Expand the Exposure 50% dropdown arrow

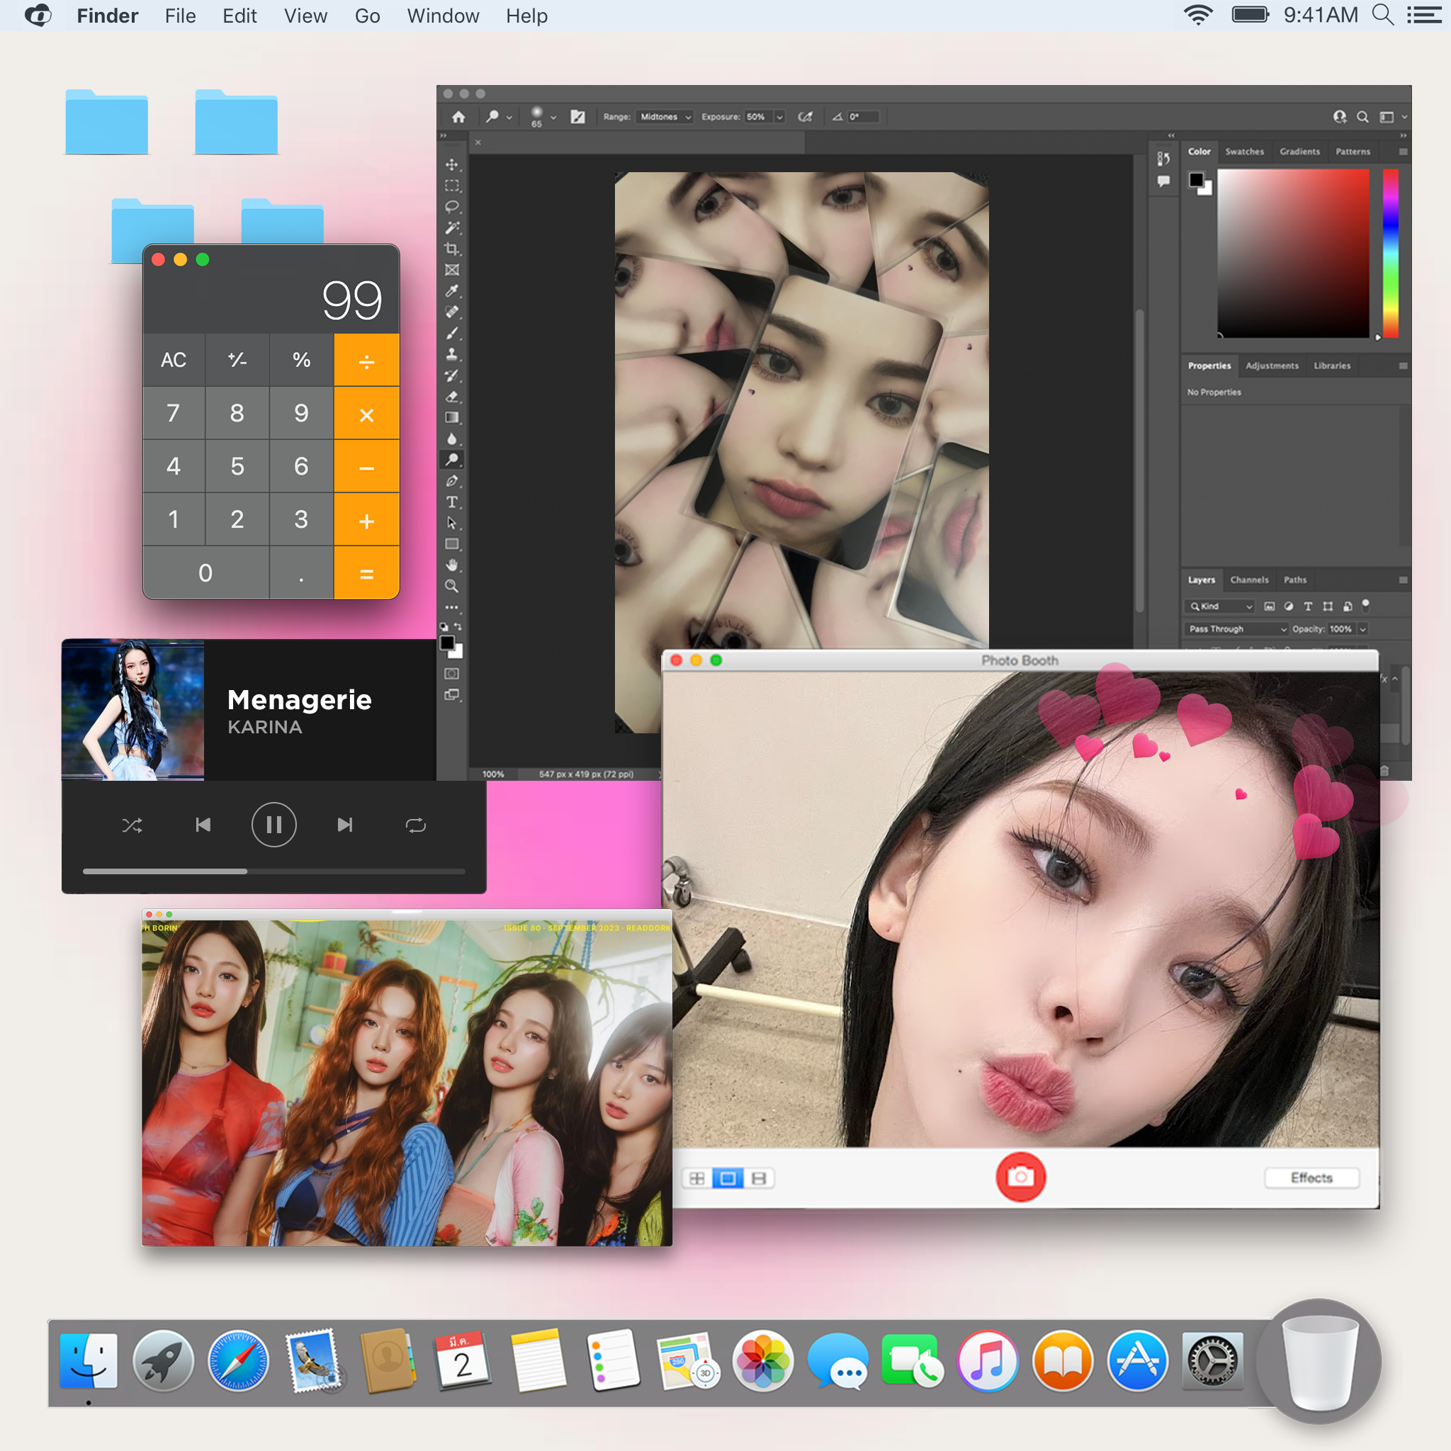779,116
